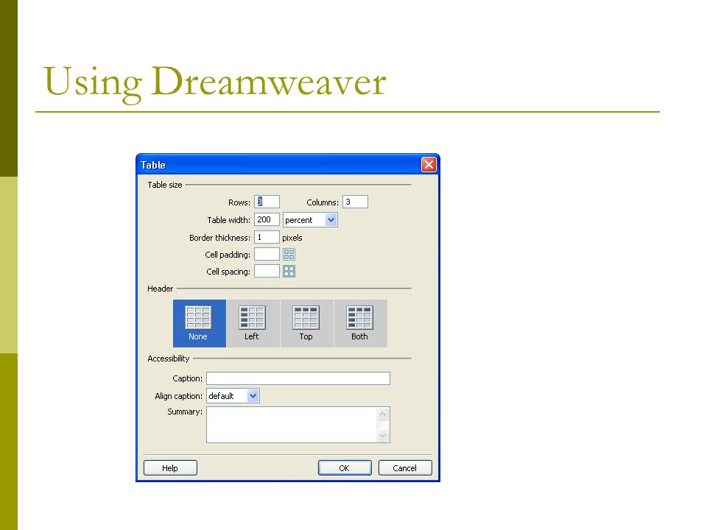Click the Help button
Viewport: 707px width, 530px height.
coord(170,468)
